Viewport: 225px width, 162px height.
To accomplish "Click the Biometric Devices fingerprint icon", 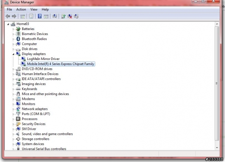I will [18, 34].
